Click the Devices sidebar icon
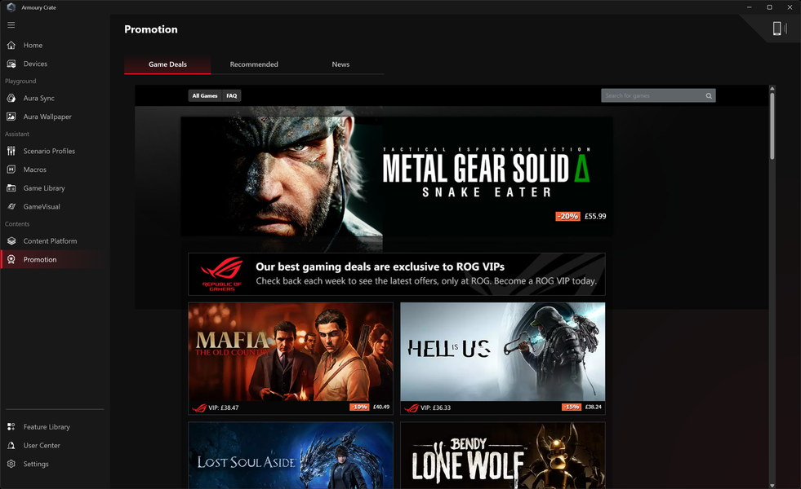The height and width of the screenshot is (489, 801). (x=11, y=64)
